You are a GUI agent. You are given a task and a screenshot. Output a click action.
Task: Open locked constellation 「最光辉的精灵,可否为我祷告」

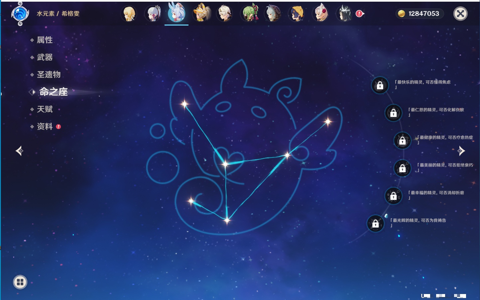(375, 223)
